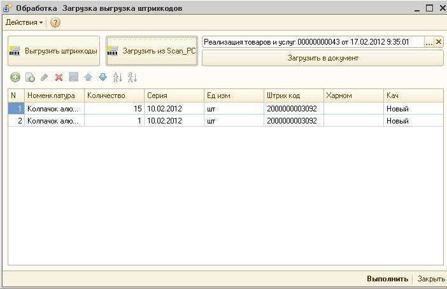
Task: Open the Действия dropdown menu
Action: pyautogui.click(x=24, y=22)
